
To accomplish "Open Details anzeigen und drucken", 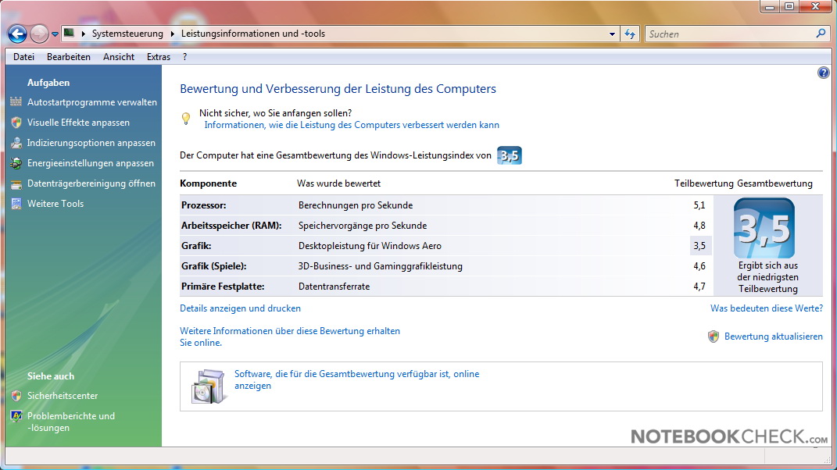I will (240, 308).
